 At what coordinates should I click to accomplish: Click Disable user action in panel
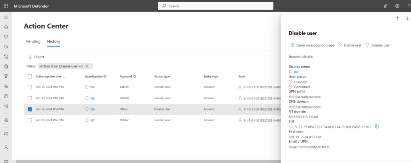tap(378, 45)
